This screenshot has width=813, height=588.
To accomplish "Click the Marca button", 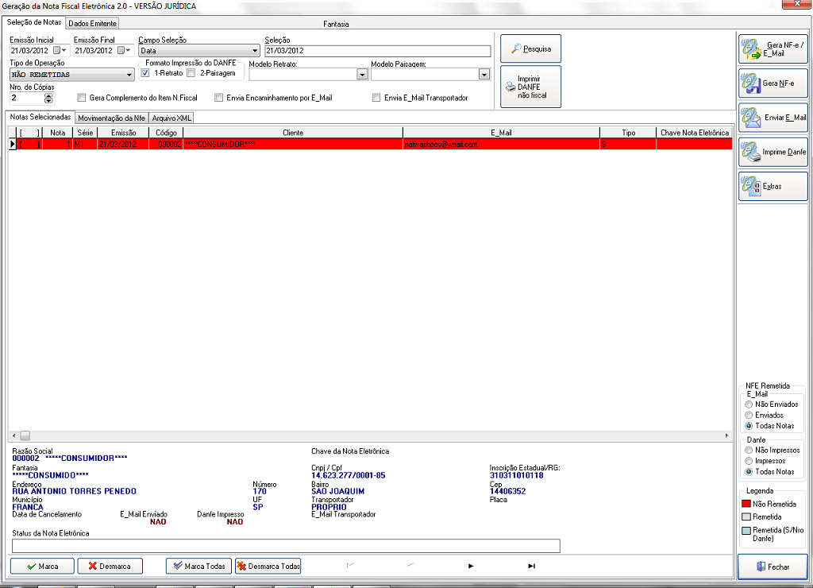I will [x=43, y=567].
